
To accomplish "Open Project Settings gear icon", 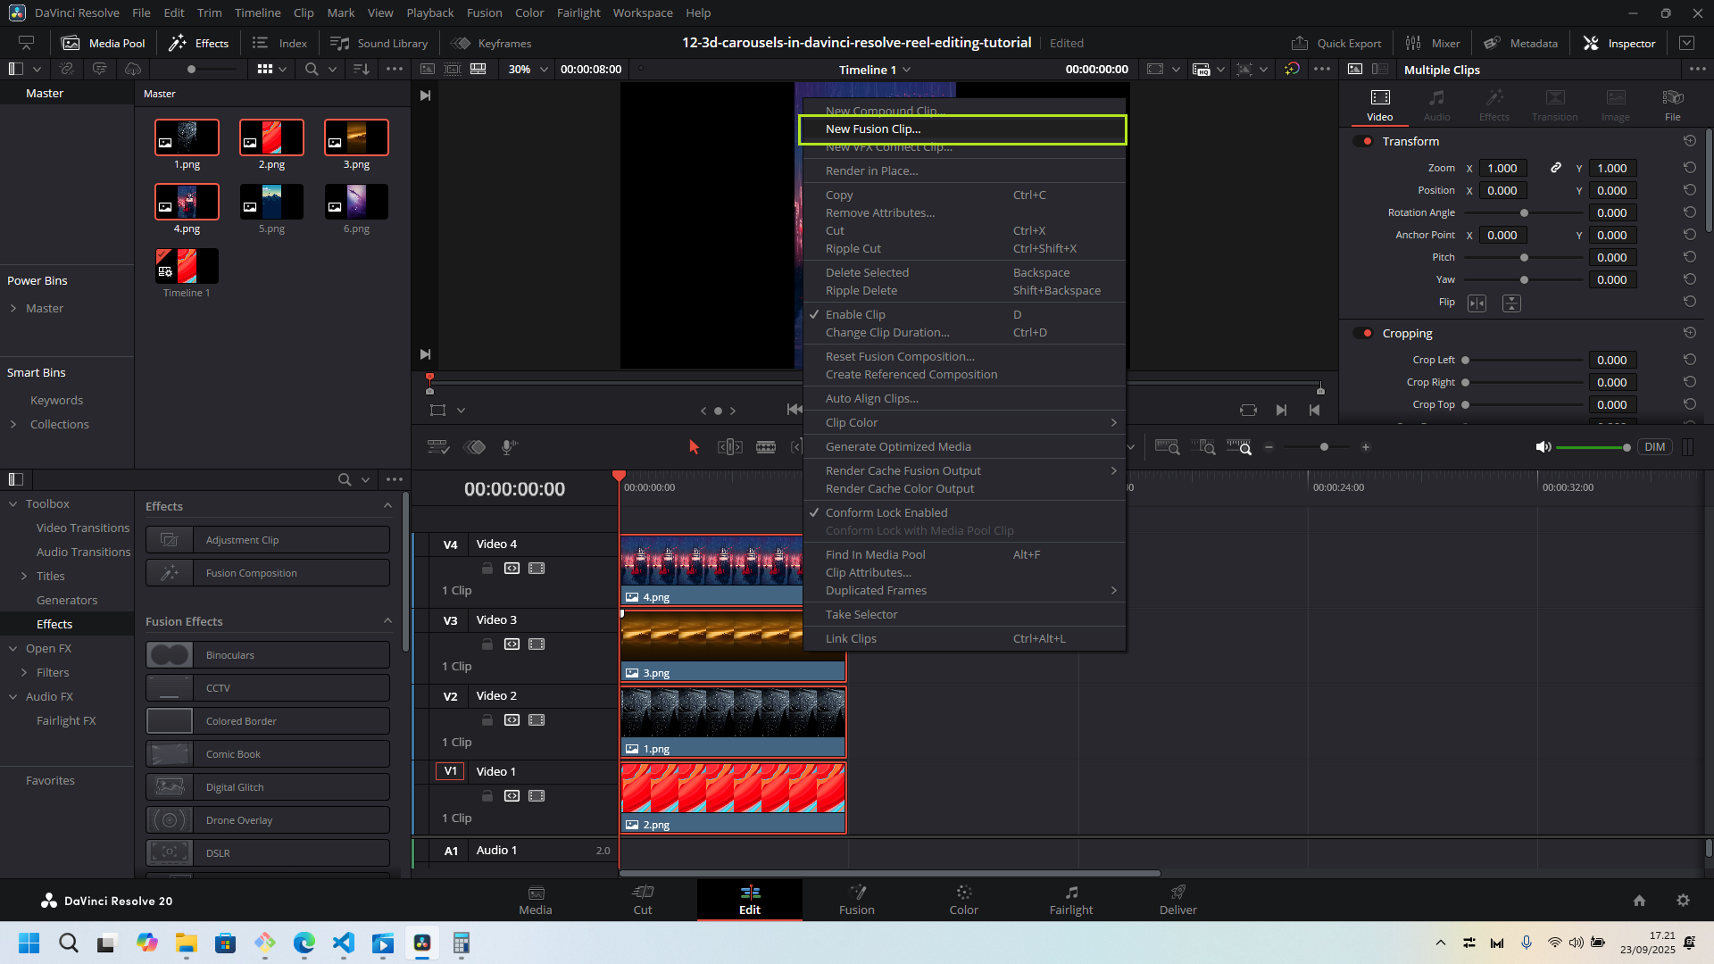I will click(1683, 901).
